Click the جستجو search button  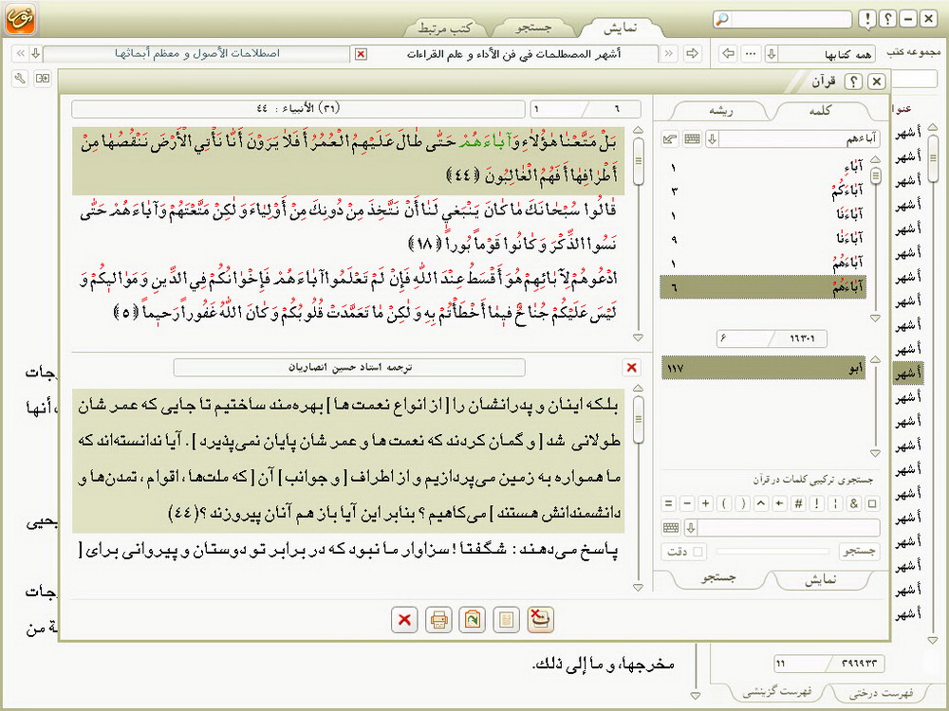(859, 552)
